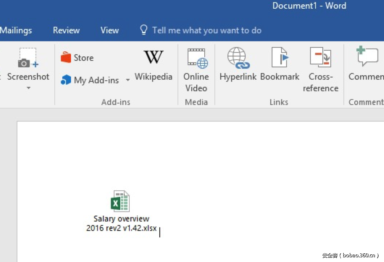The width and height of the screenshot is (384, 262).
Task: Select the embedded Excel file icon
Action: pyautogui.click(x=120, y=201)
